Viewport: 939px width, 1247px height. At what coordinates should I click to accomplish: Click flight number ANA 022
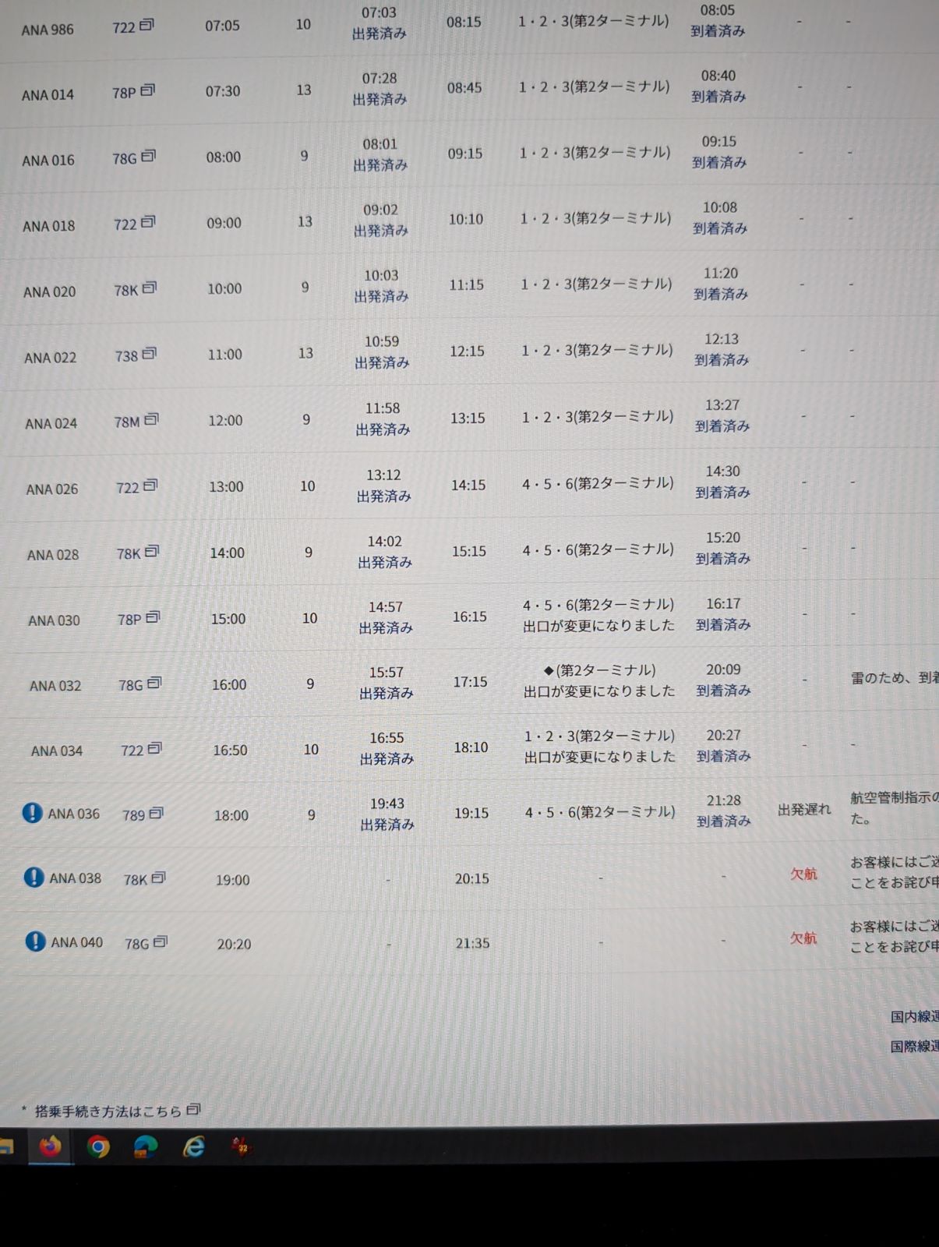click(51, 358)
